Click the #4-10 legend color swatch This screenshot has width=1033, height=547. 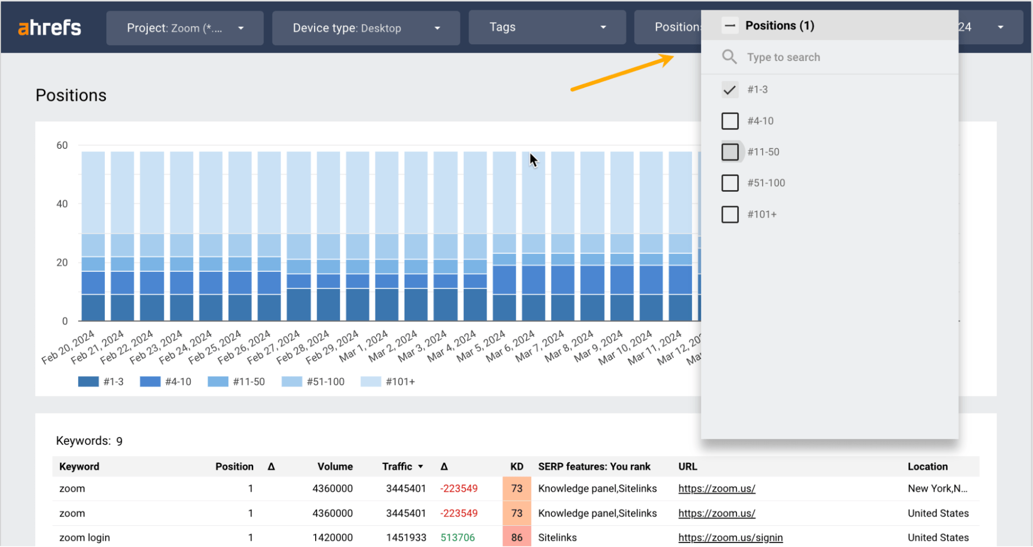coord(149,381)
